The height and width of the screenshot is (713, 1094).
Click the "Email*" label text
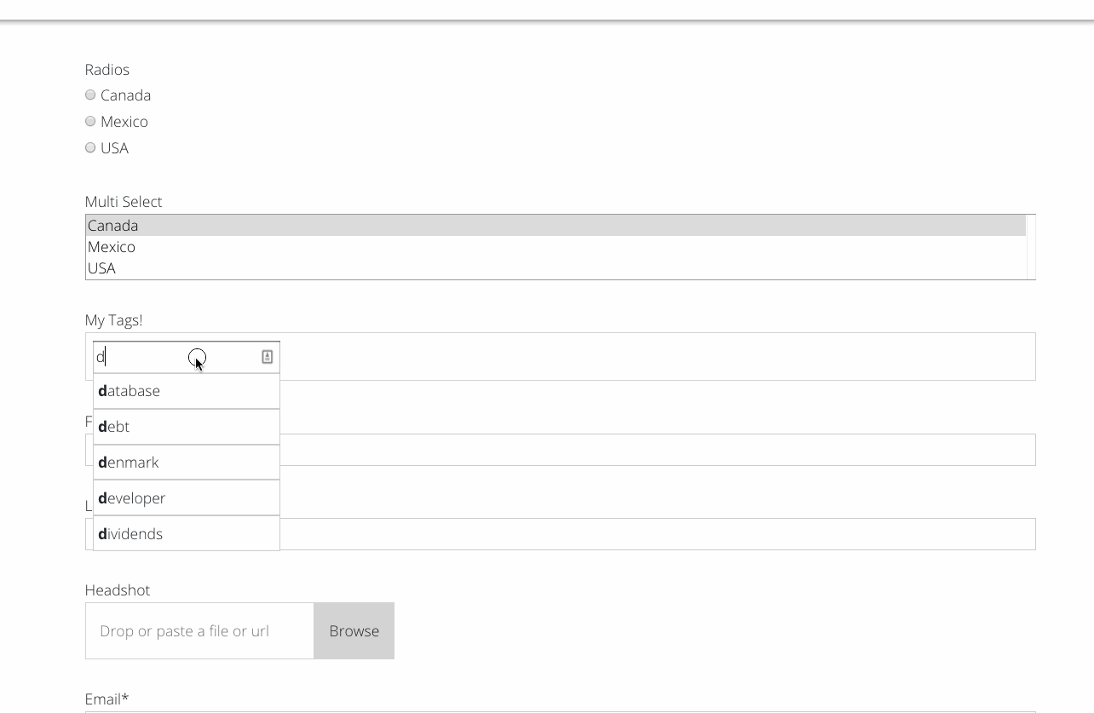106,699
